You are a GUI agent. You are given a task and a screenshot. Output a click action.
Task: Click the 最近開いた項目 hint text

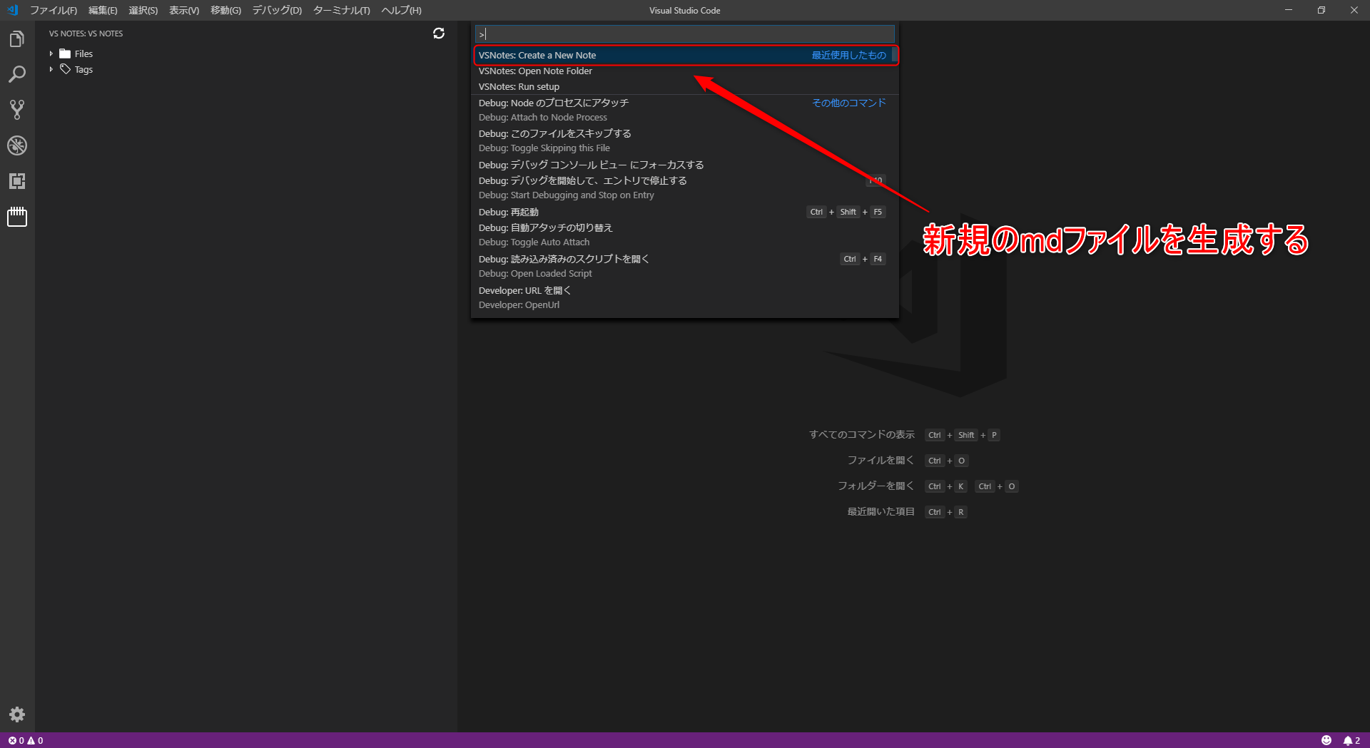click(x=881, y=511)
